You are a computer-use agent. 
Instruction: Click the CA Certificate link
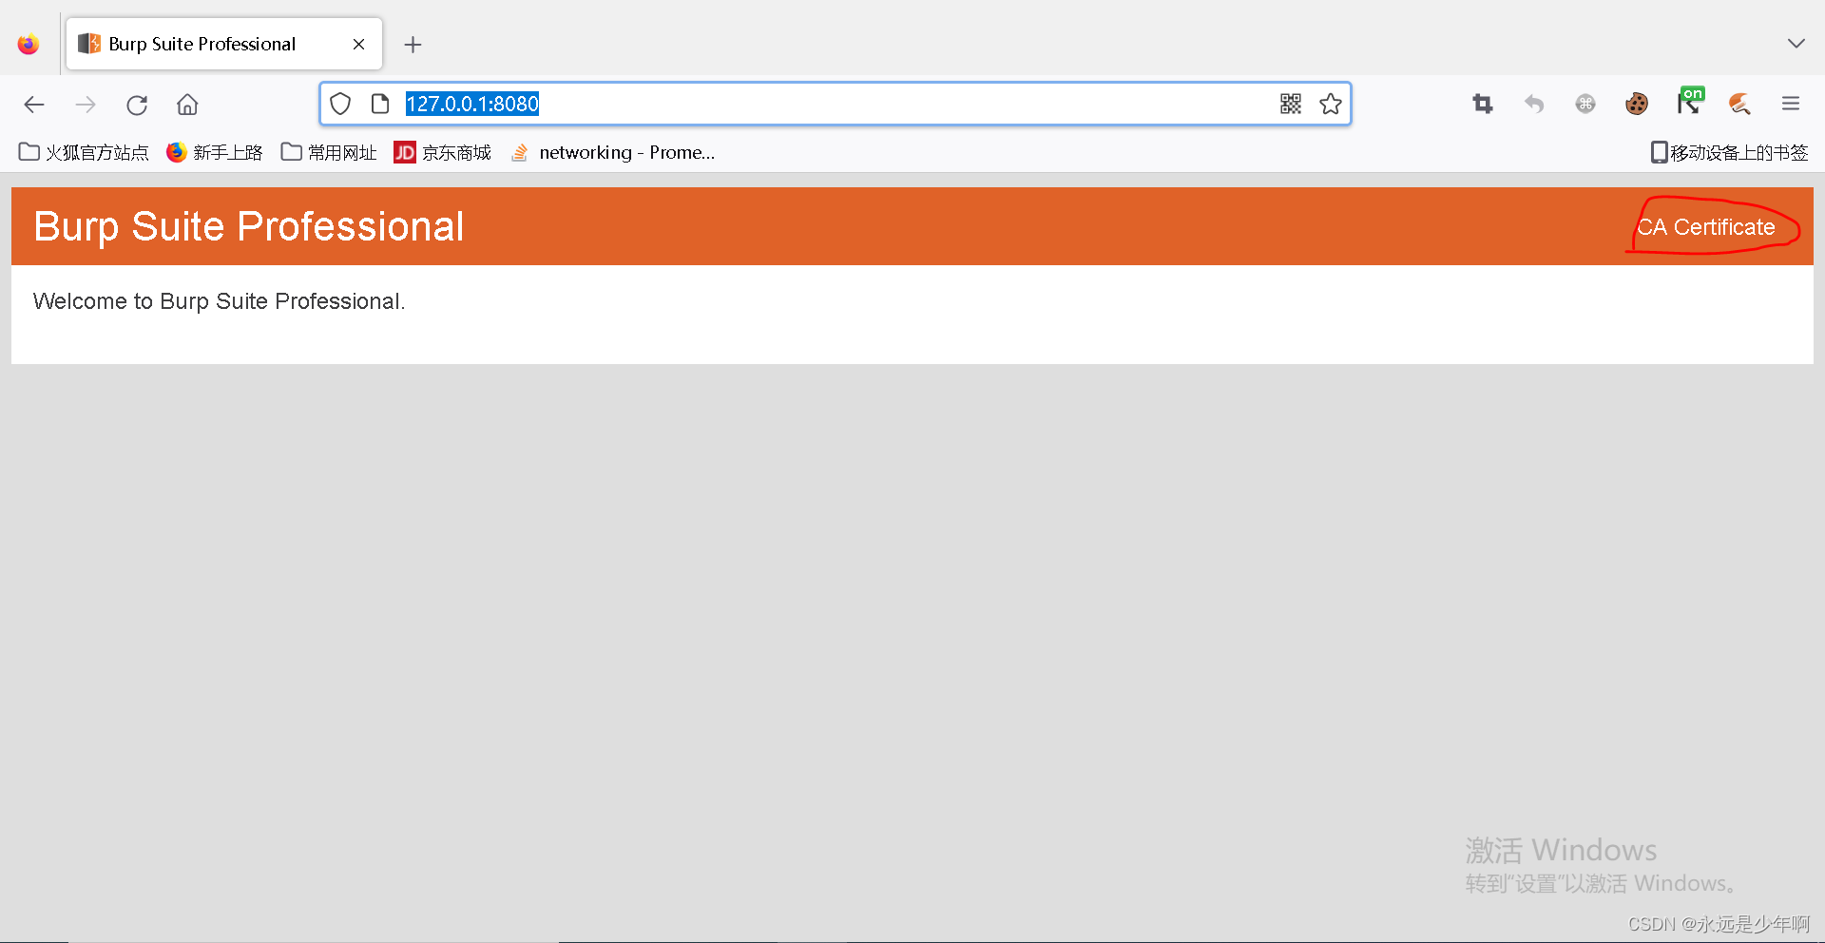1705,227
